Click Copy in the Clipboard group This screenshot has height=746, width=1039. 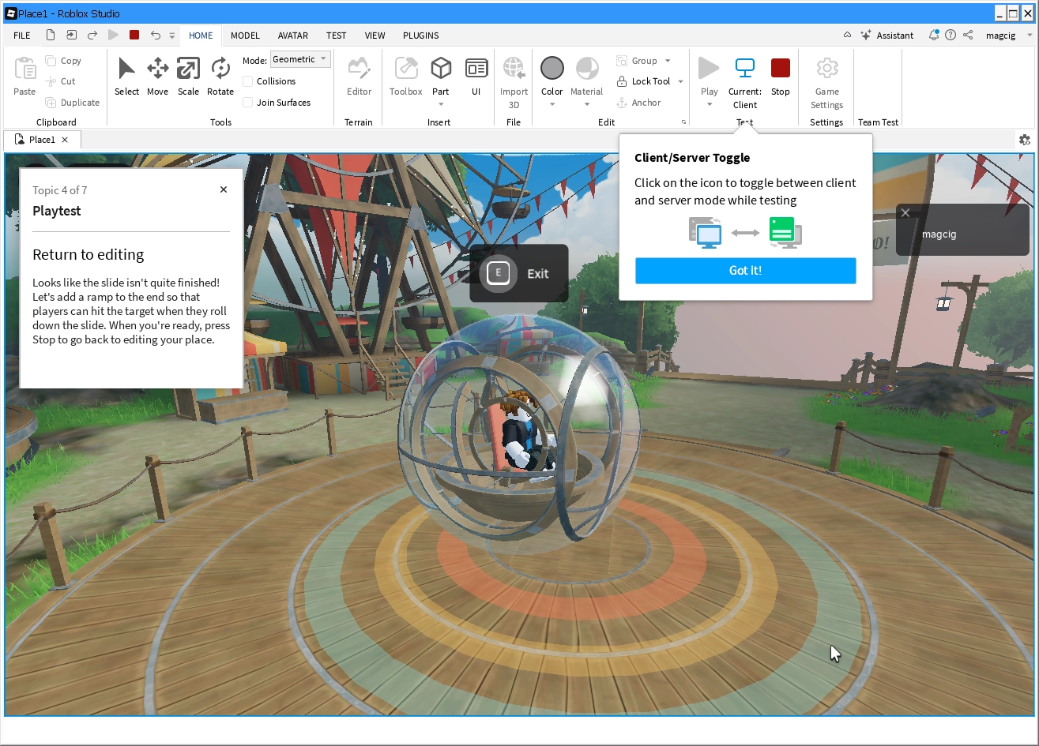pyautogui.click(x=63, y=61)
